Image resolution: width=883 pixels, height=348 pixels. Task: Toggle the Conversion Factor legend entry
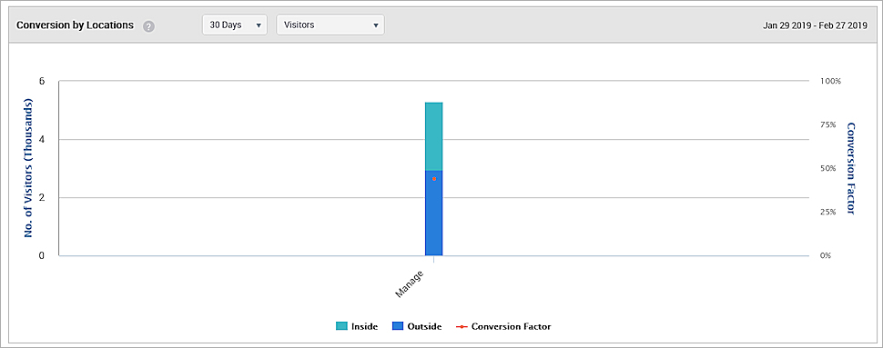(503, 326)
